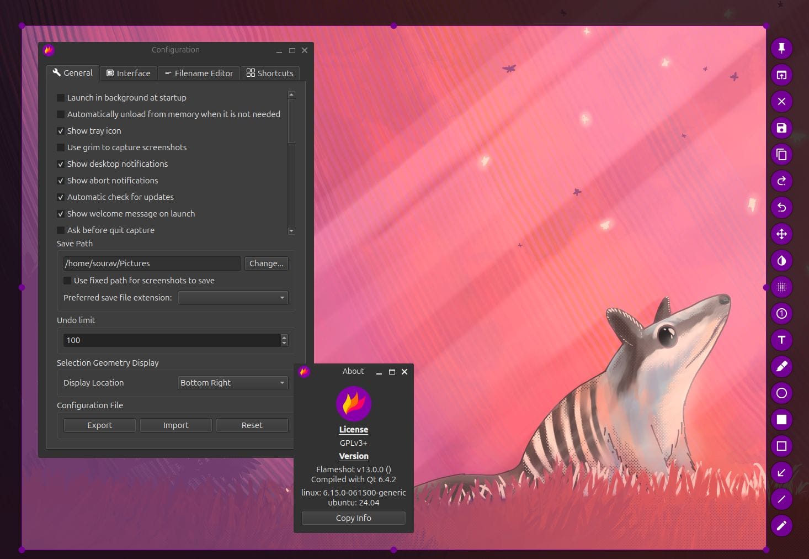Select the Marker highlighter tool

781,366
